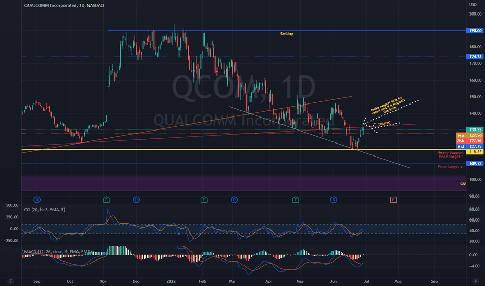
Task: Click the 190.00 blue price label
Action: pos(475,31)
